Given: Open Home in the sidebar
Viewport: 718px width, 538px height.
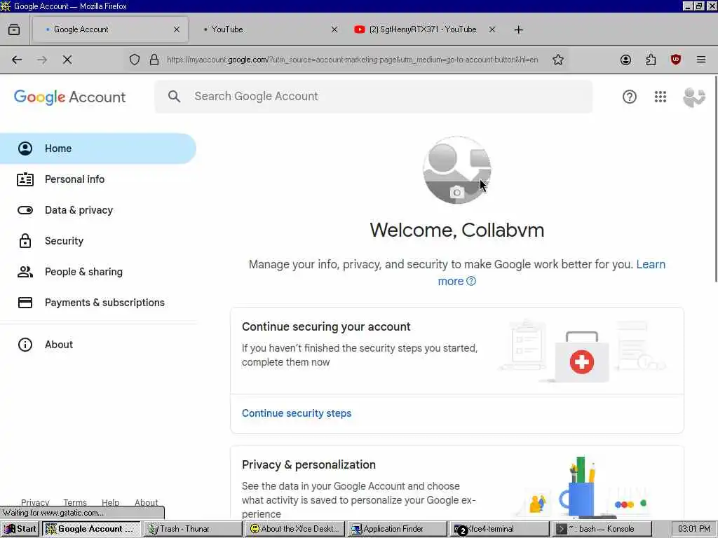Looking at the screenshot, I should tap(98, 149).
